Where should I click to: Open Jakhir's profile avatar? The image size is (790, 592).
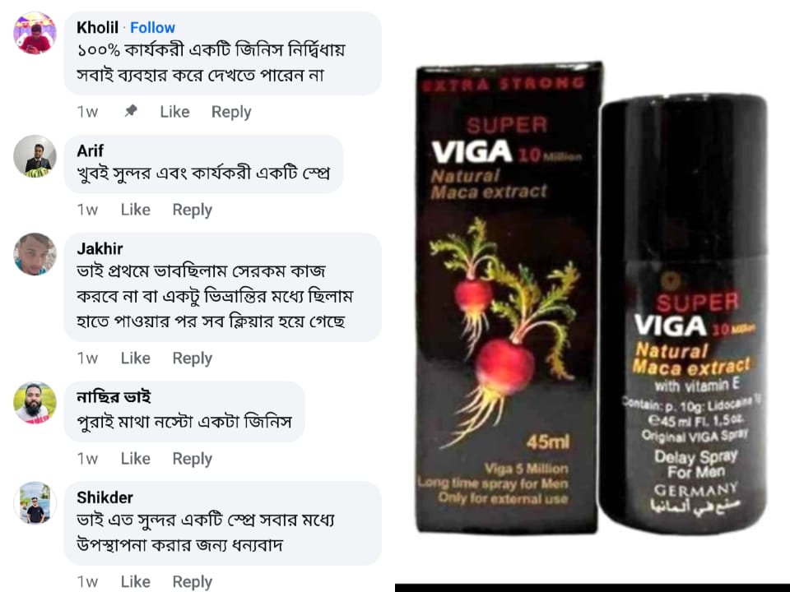(35, 254)
